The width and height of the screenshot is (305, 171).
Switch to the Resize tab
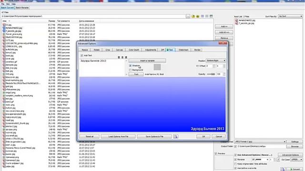[x=85, y=50]
